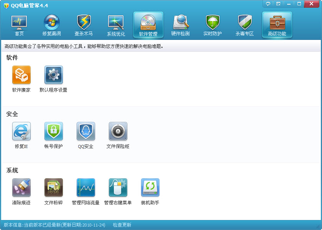Open the feedback speech bubble button
This screenshot has height=230, width=322.
pos(268,4)
